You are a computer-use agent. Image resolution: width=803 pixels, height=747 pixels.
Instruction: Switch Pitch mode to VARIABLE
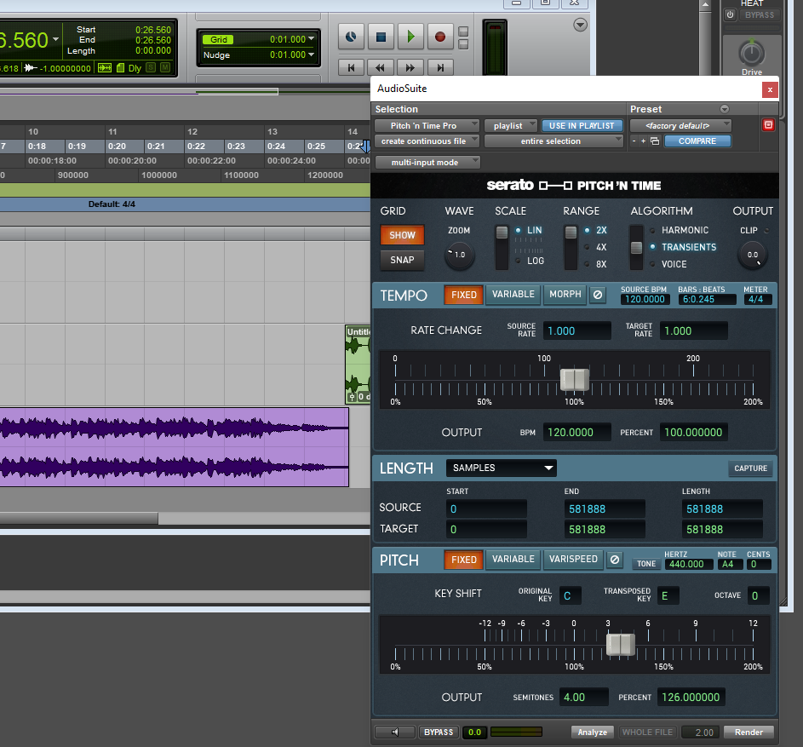coord(513,560)
